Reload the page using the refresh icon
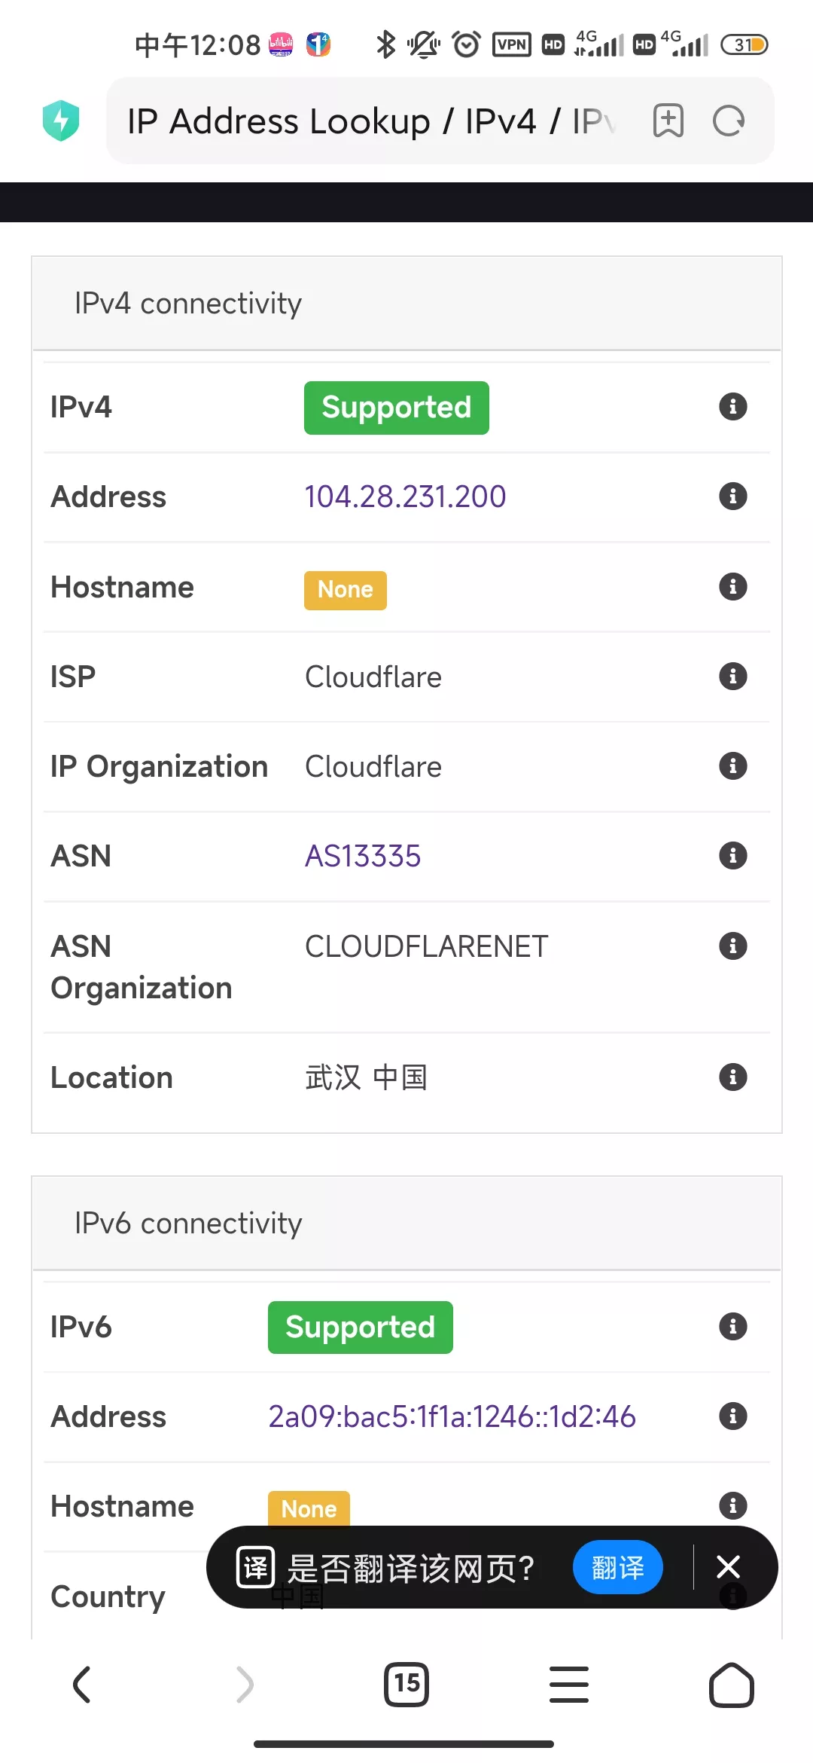813x1763 pixels. [x=728, y=121]
